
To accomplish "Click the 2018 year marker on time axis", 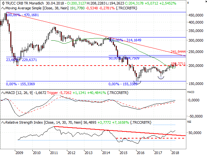I will [x=175, y=153].
